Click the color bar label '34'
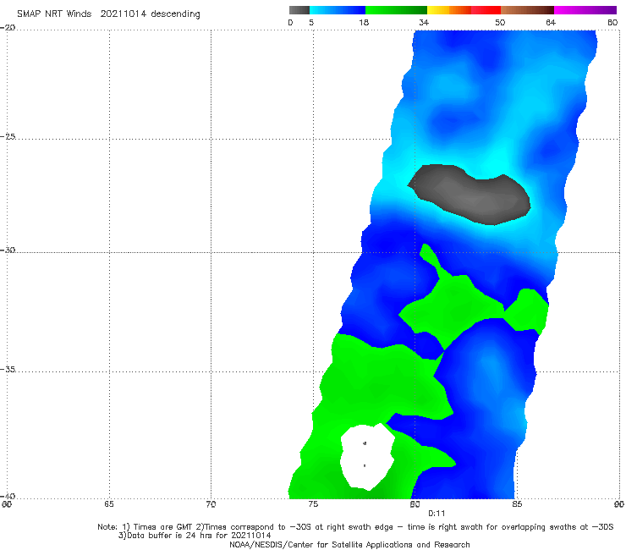Viewport: 626px width, 550px height. (424, 22)
